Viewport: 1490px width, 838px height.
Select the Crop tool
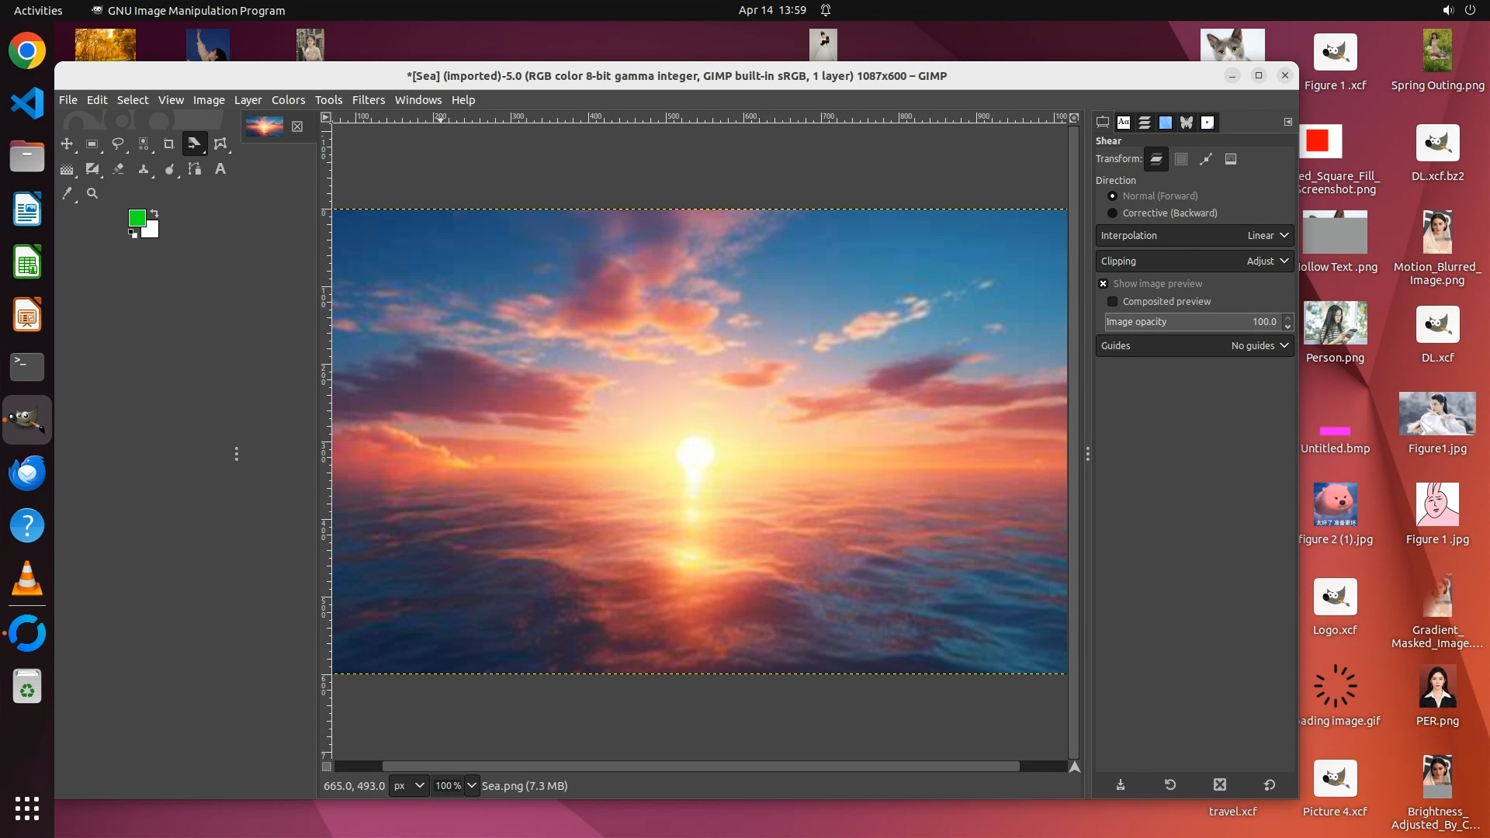168,144
